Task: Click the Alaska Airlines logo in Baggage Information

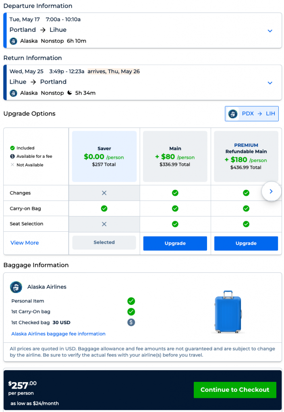Action: [16, 287]
